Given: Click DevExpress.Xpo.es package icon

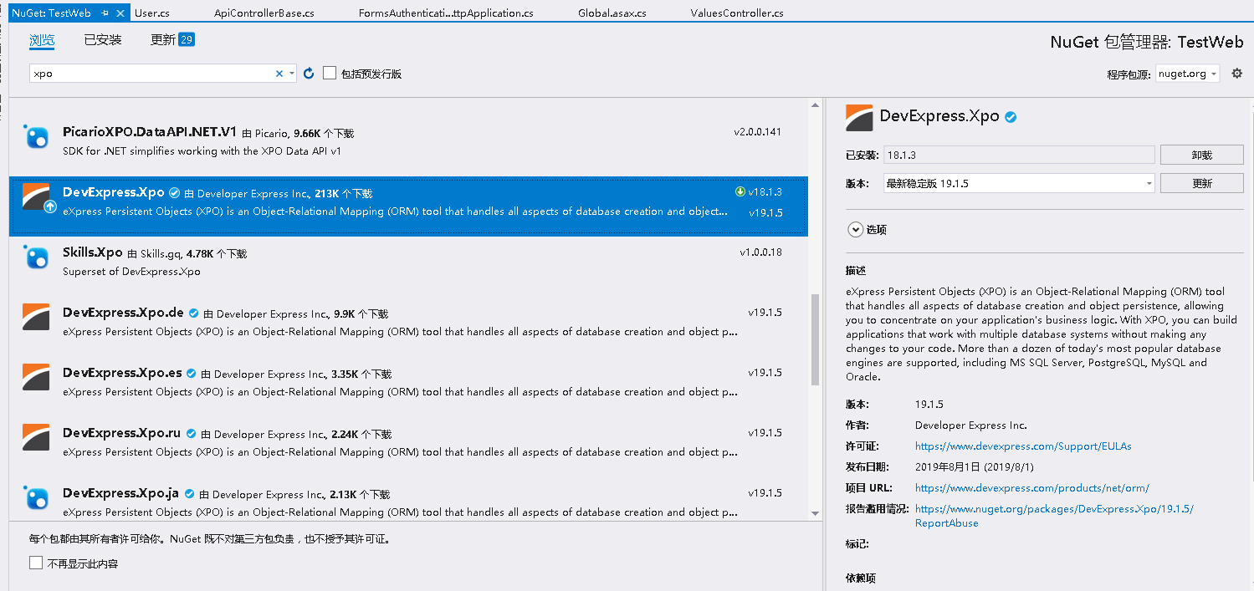Looking at the screenshot, I should 37,377.
